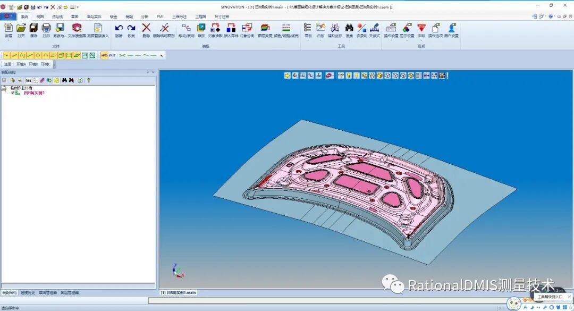Screen dimensions: 574x311
Task: Open the 显示设置 display settings dropdown
Action: [x=407, y=40]
